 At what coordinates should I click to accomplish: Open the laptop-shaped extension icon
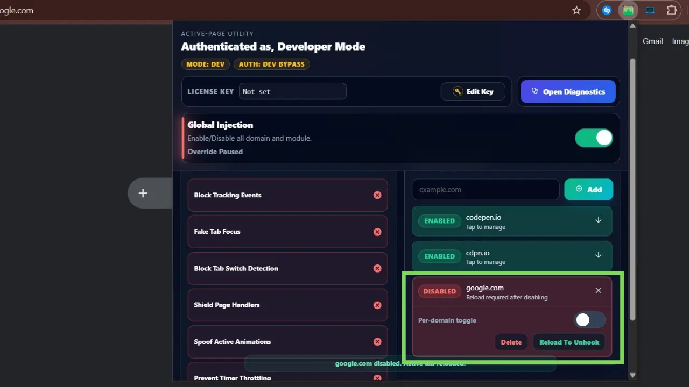click(650, 10)
